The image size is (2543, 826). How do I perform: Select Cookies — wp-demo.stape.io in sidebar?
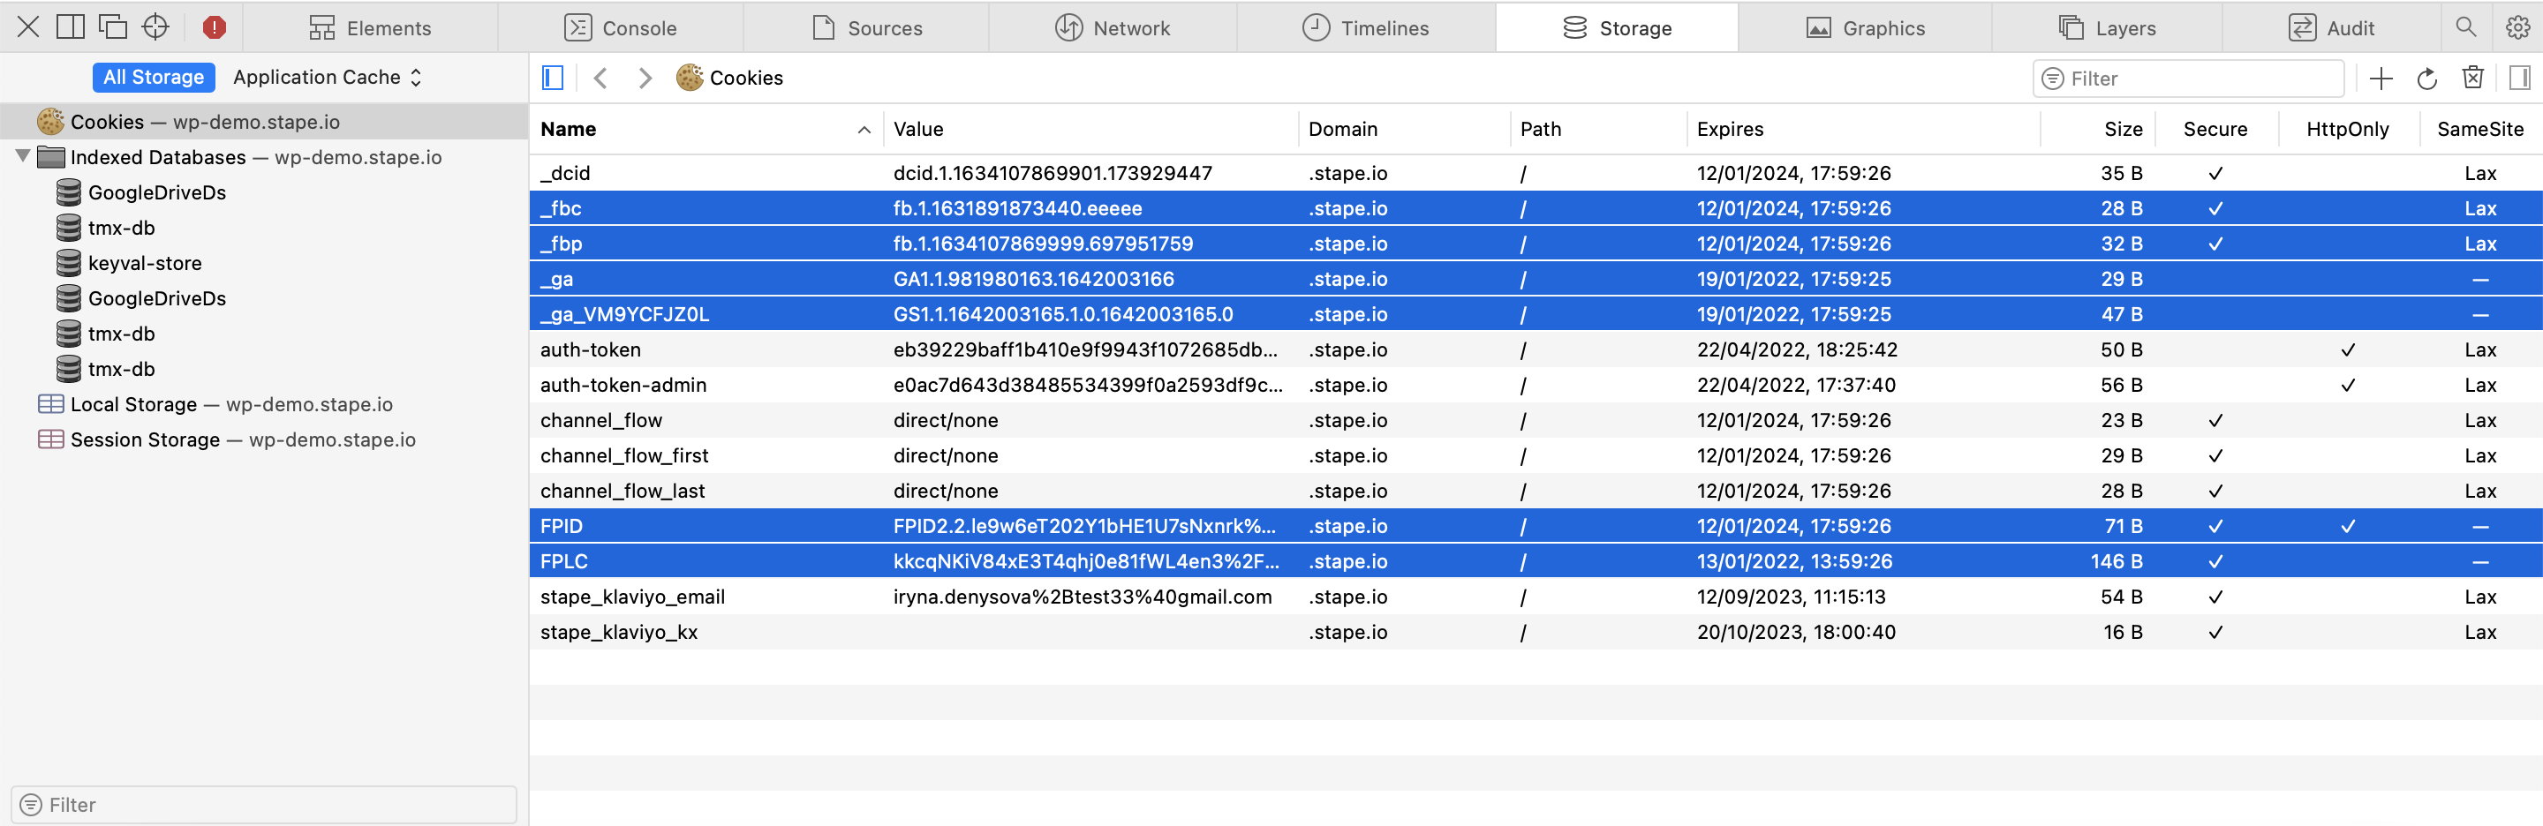tap(264, 122)
